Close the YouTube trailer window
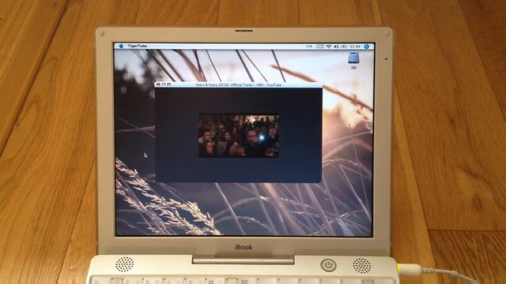506x284 pixels. [x=158, y=84]
